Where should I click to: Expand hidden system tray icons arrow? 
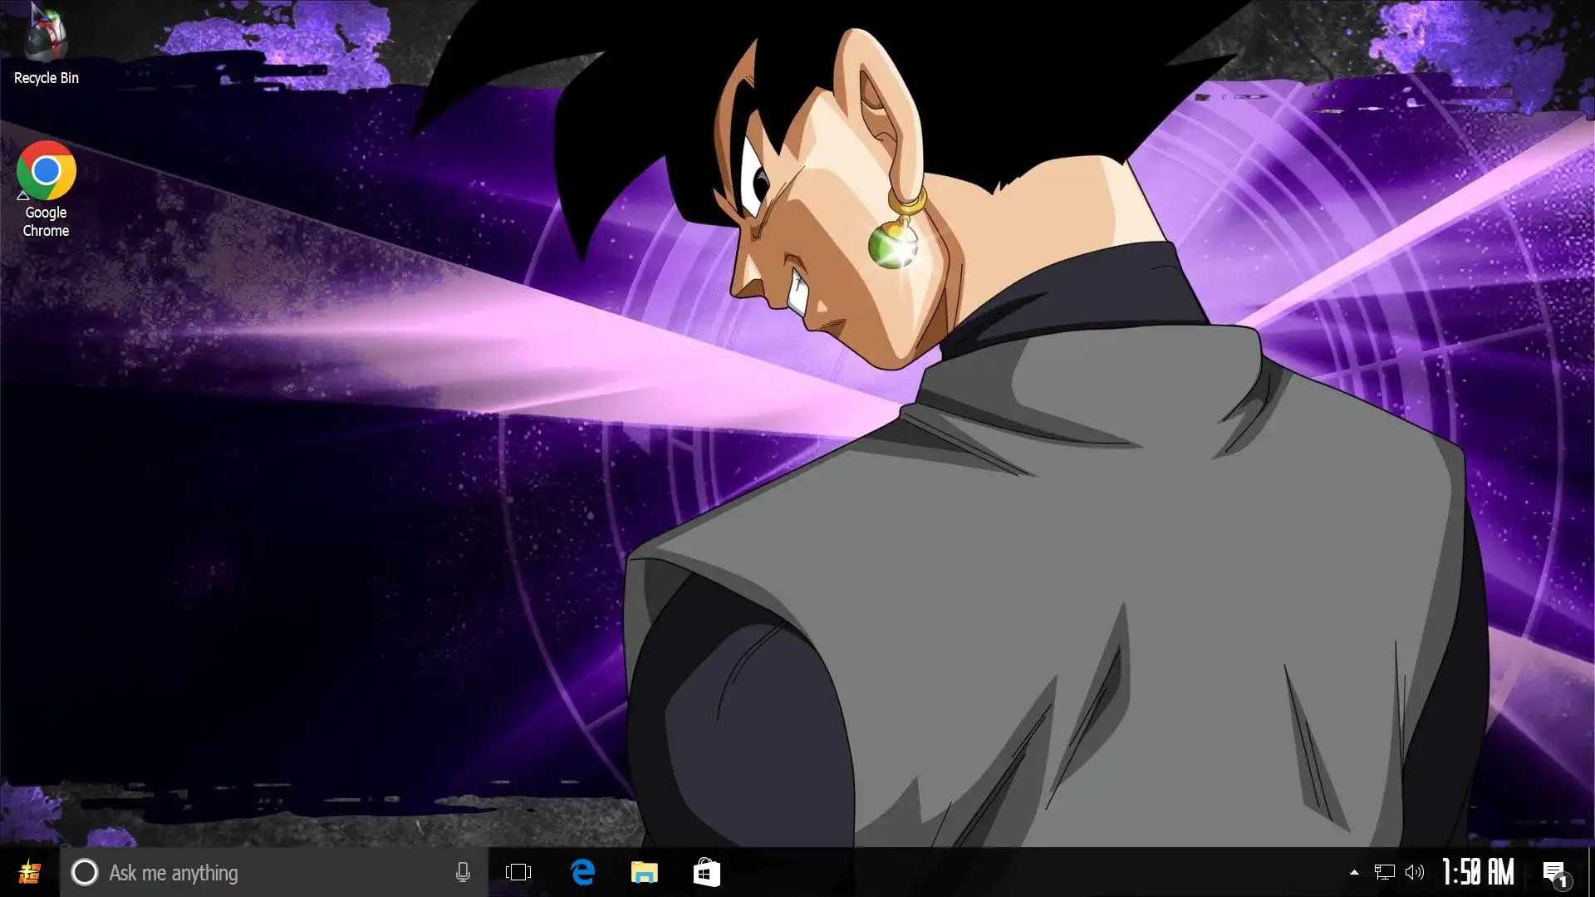(1354, 872)
